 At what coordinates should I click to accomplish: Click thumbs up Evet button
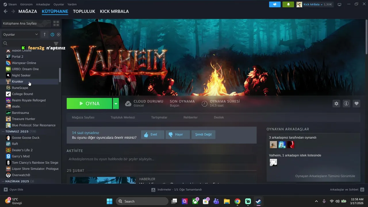(x=152, y=135)
